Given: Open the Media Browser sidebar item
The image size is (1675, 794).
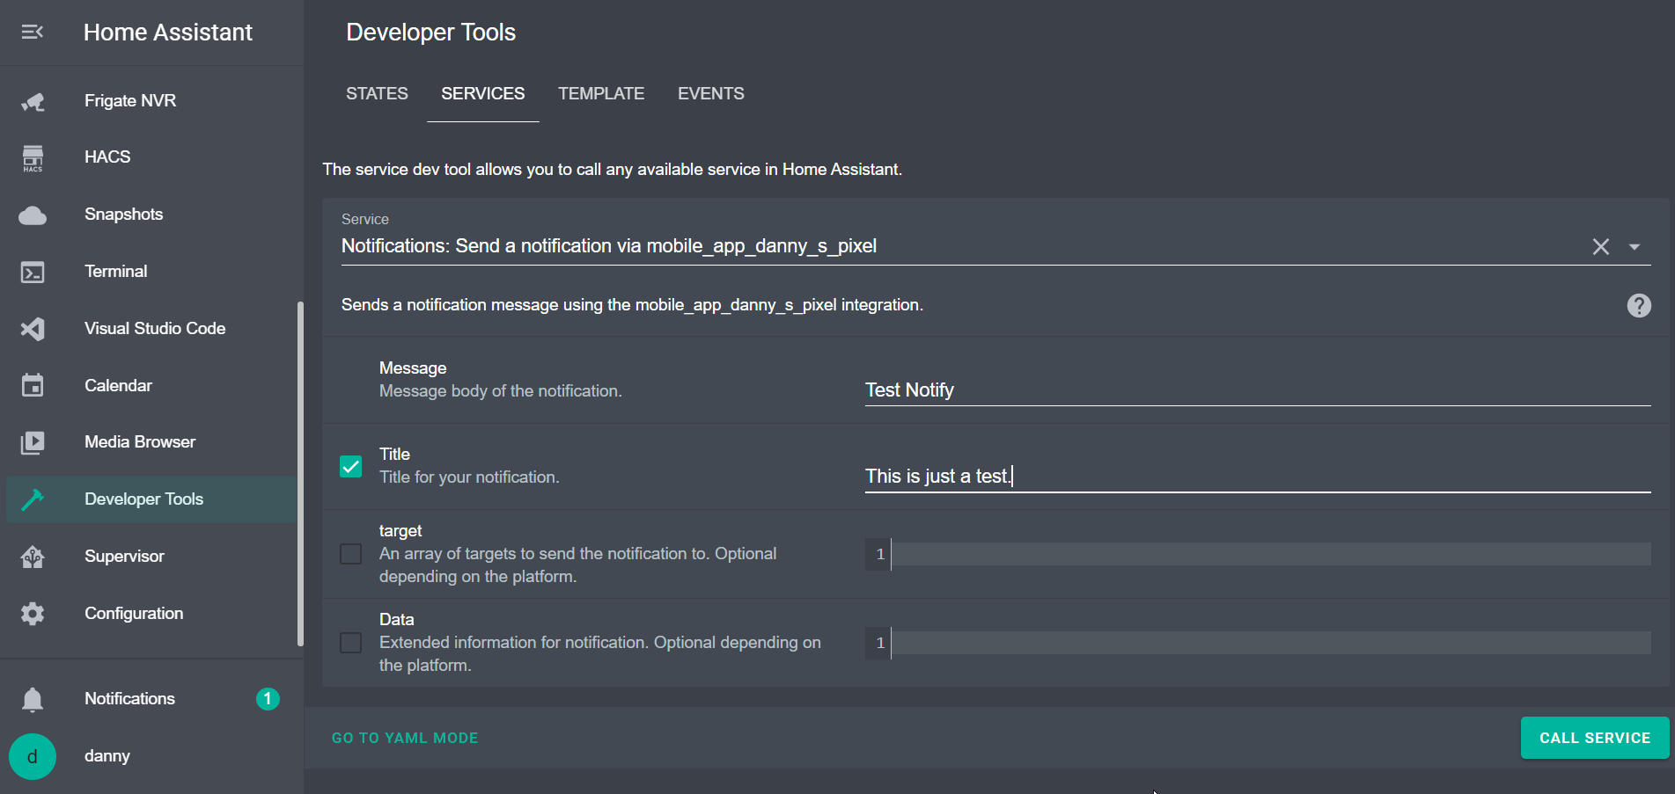Looking at the screenshot, I should 151,442.
